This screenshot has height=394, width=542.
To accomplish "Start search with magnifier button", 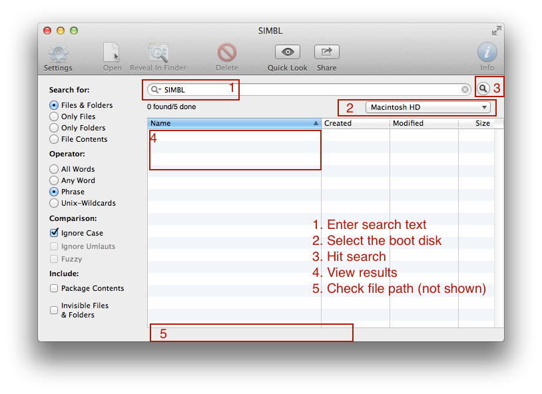I will tap(483, 89).
